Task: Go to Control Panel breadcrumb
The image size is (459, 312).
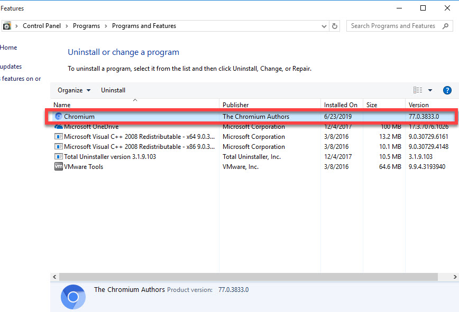Action: pyautogui.click(x=42, y=26)
